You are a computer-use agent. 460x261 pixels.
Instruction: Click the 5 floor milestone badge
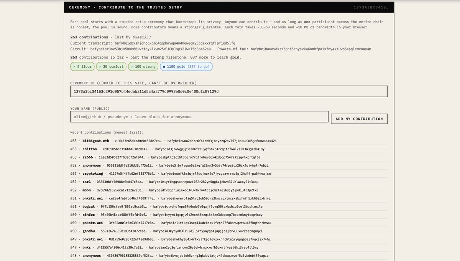(82, 66)
